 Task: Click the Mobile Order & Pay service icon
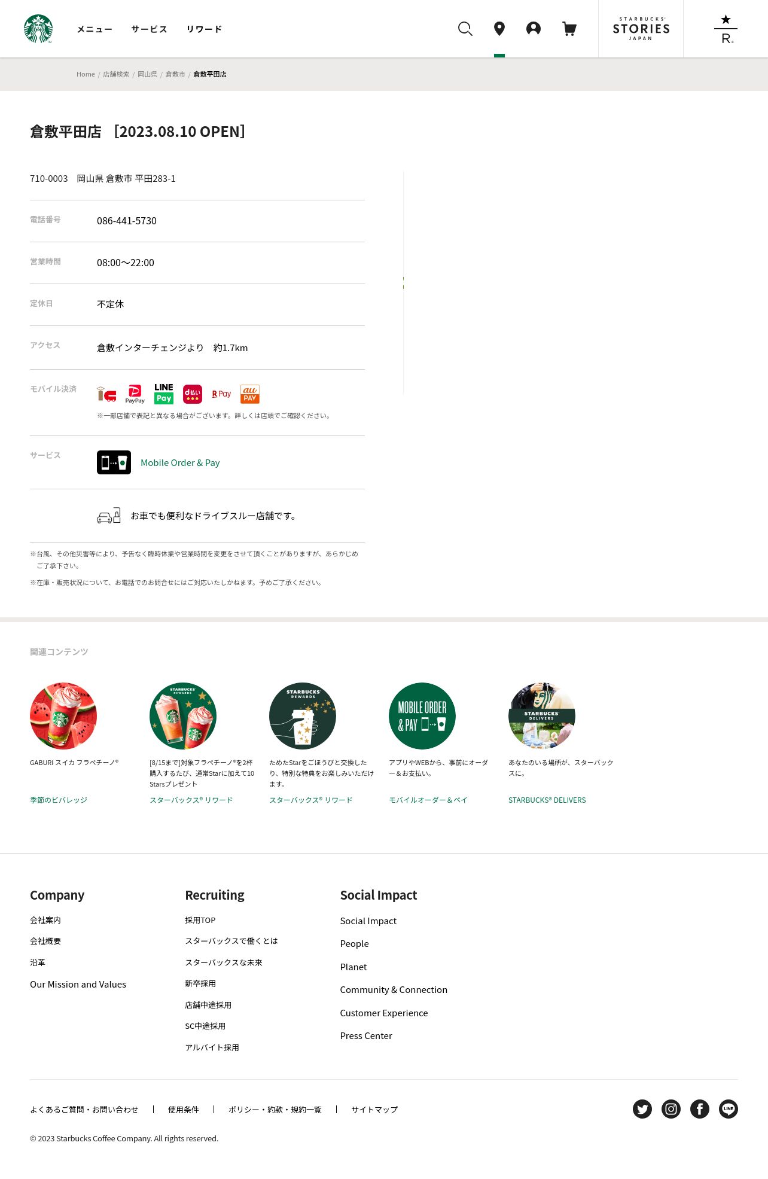tap(114, 462)
